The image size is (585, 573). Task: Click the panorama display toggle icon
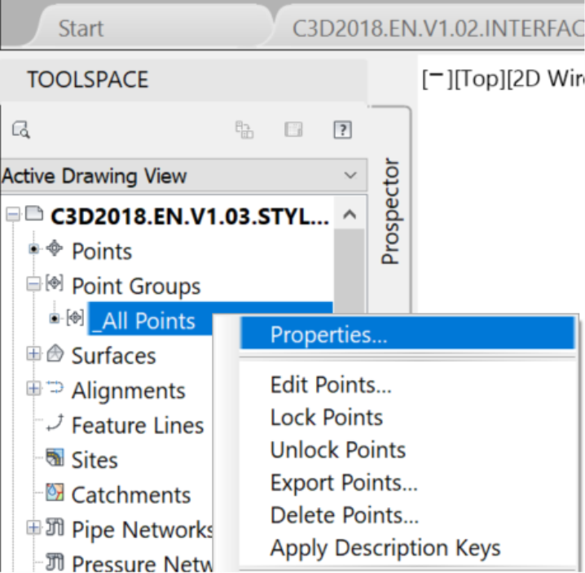tap(244, 129)
